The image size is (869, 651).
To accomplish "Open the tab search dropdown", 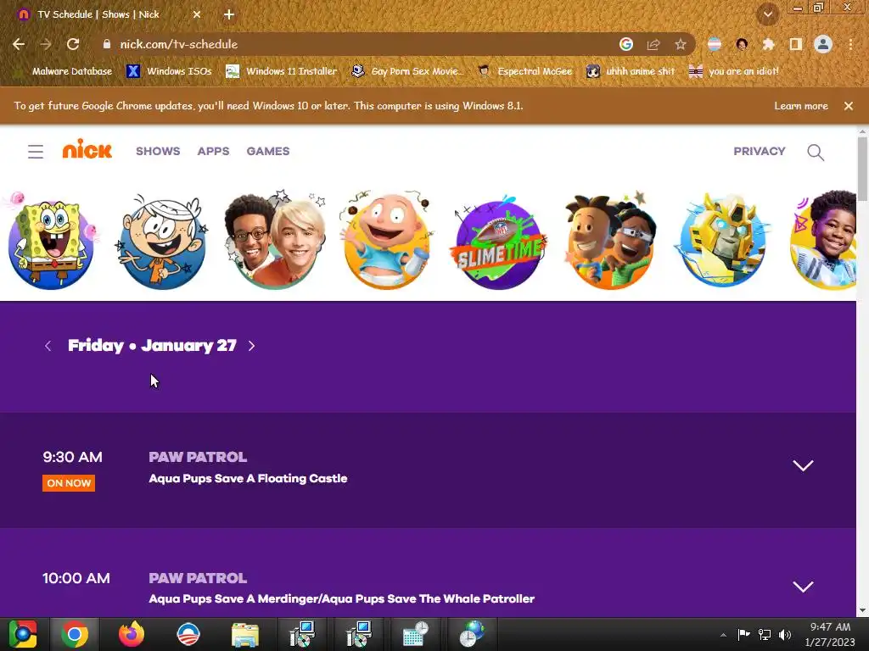I will (x=768, y=14).
